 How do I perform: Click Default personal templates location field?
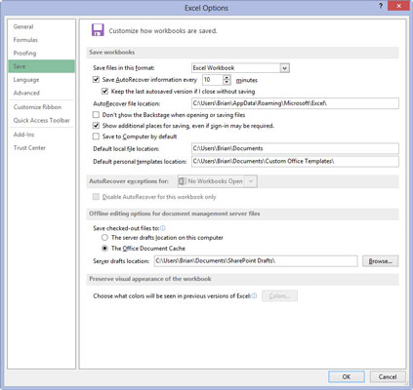pos(295,162)
